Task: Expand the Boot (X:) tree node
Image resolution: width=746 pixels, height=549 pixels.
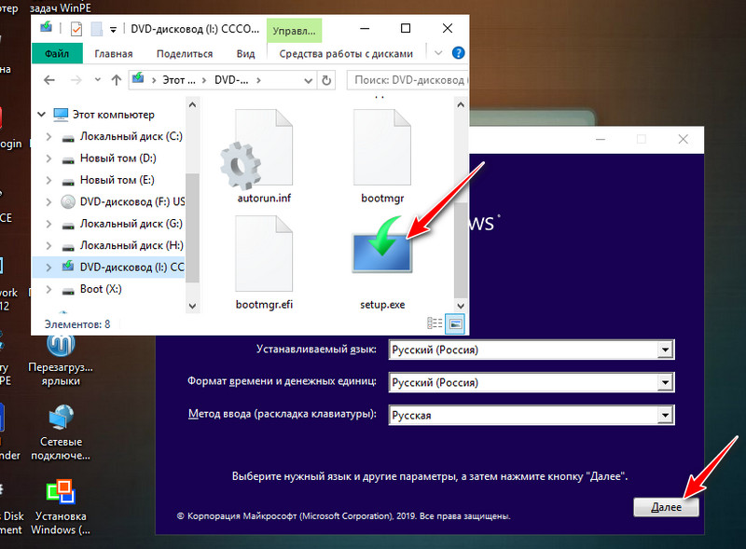Action: [x=48, y=289]
